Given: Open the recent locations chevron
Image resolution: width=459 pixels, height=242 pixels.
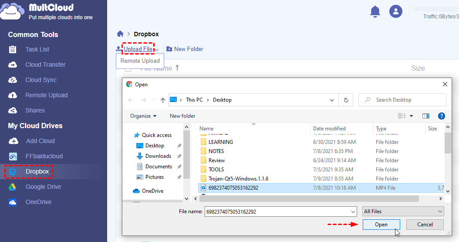Looking at the screenshot, I should point(154,100).
